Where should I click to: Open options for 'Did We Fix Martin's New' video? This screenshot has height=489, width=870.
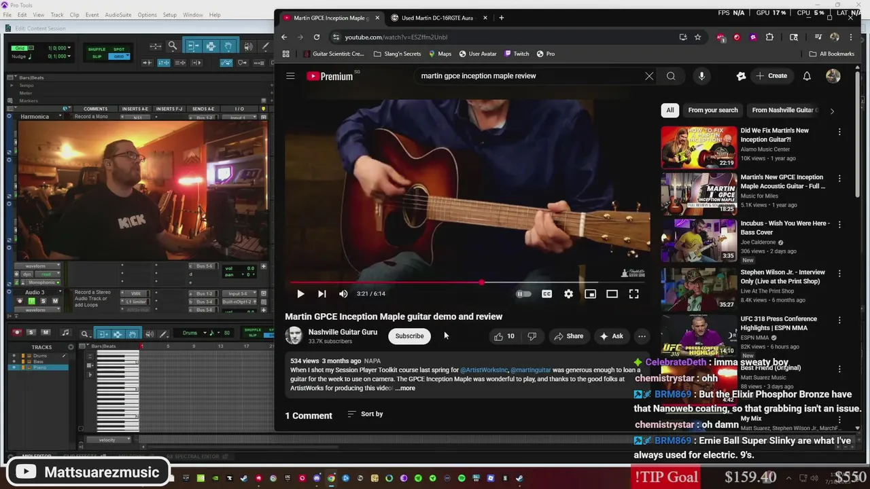point(839,132)
